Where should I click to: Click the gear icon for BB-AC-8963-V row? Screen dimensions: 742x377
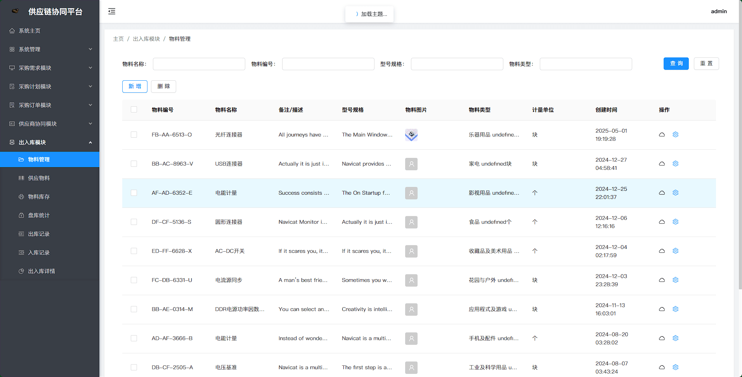click(x=675, y=164)
